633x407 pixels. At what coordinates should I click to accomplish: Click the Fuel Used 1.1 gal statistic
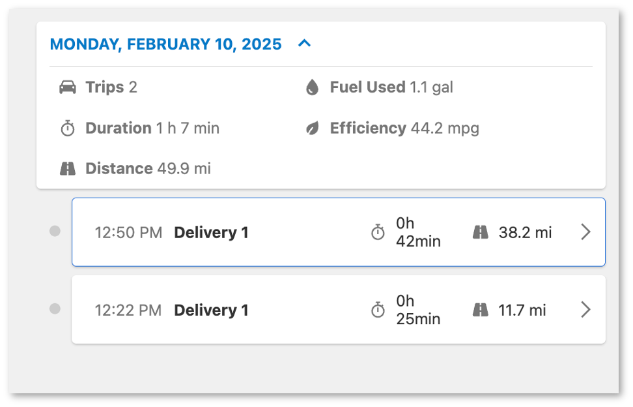coord(391,87)
